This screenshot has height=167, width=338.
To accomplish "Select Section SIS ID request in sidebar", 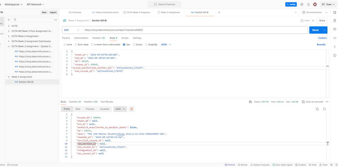I will tap(26, 82).
